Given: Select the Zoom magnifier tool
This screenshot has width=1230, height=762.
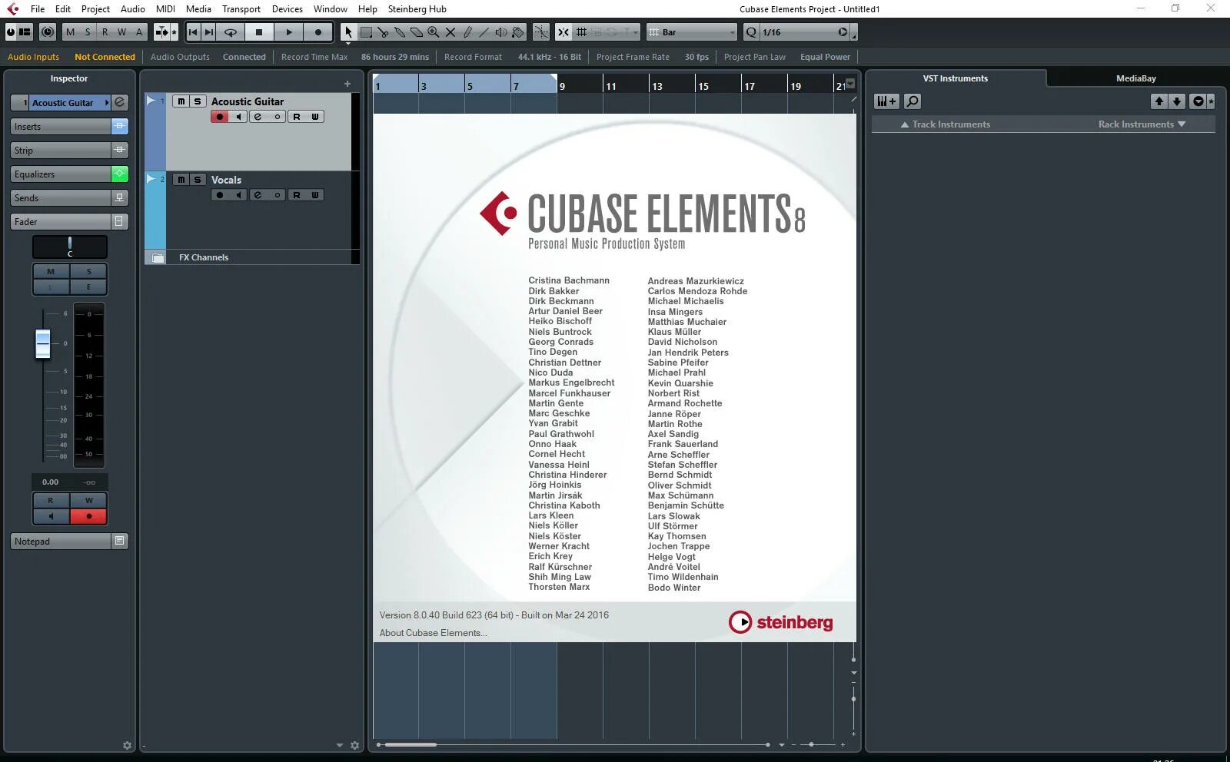Looking at the screenshot, I should point(434,32).
